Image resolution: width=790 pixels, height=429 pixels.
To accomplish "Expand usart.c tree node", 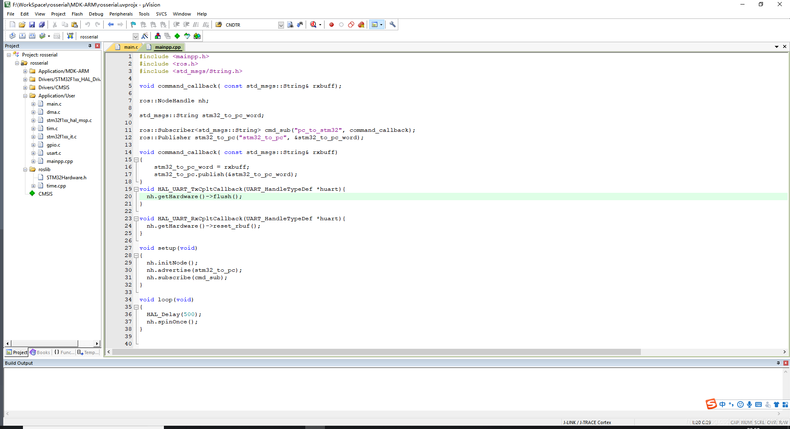I will coord(33,153).
